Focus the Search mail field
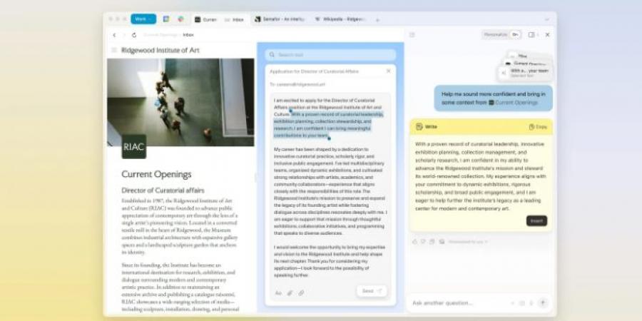The height and width of the screenshot is (321, 642). coord(330,55)
